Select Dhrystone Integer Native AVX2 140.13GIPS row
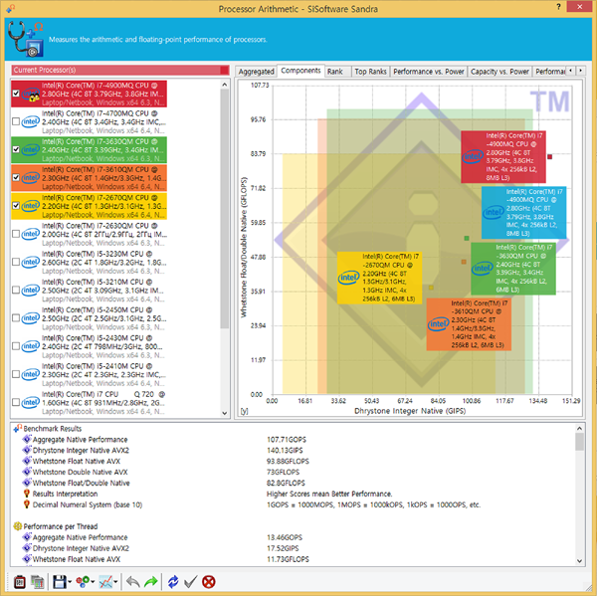The image size is (597, 596). (294, 450)
